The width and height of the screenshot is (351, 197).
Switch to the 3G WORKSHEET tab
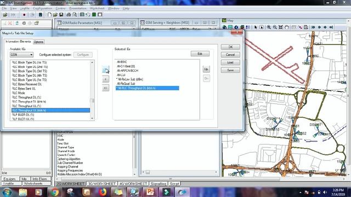[102, 184]
